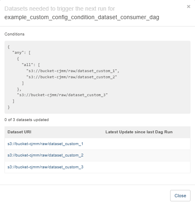Click dataset_custom_1 string in the JSON block
Image resolution: width=195 pixels, height=205 pixels.
tap(73, 71)
